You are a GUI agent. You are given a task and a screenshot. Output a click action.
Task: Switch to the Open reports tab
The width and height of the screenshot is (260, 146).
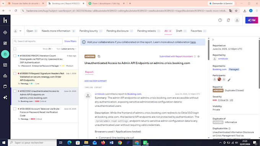32,31
